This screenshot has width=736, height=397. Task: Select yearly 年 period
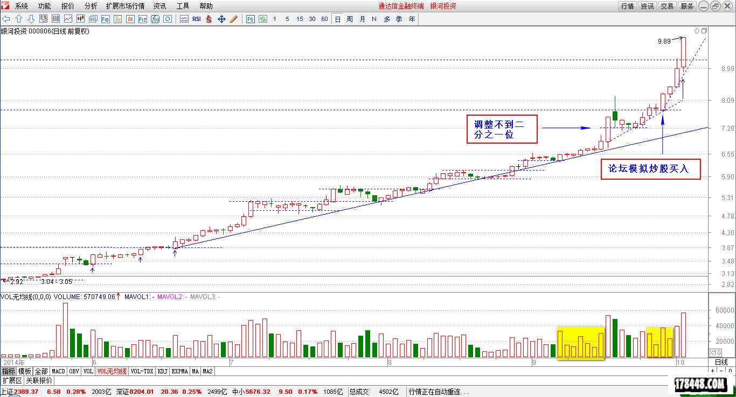tap(412, 19)
